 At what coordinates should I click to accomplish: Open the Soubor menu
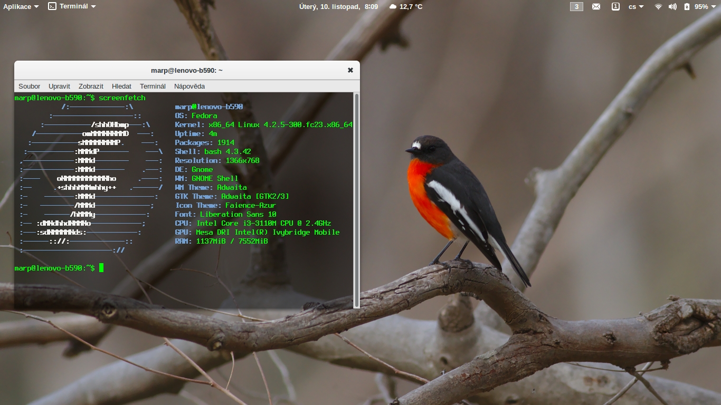coord(30,86)
